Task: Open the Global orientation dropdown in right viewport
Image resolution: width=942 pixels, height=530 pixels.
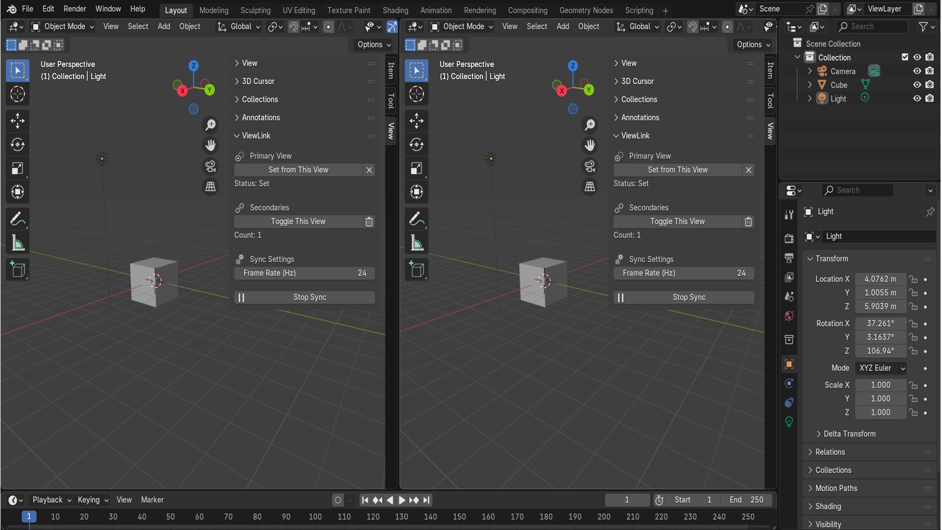Action: (x=637, y=27)
